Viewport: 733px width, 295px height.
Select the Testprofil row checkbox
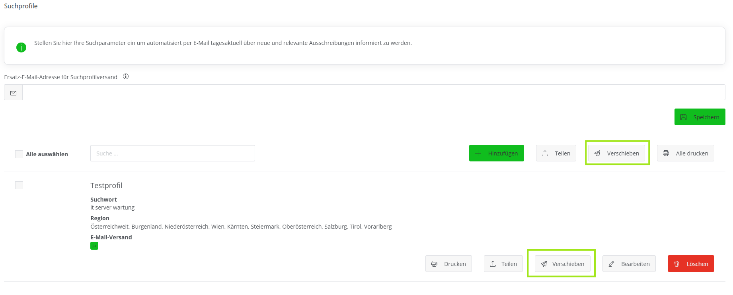pyautogui.click(x=19, y=185)
